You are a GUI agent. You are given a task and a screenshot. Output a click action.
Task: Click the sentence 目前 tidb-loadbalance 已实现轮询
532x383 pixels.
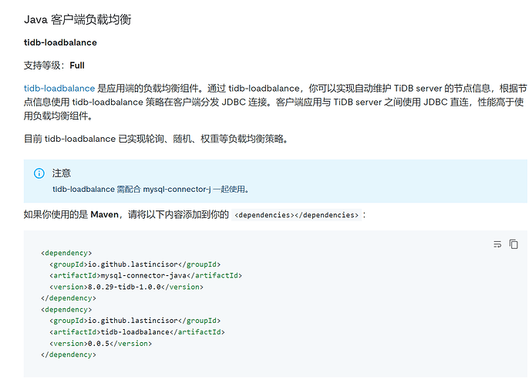(x=156, y=139)
